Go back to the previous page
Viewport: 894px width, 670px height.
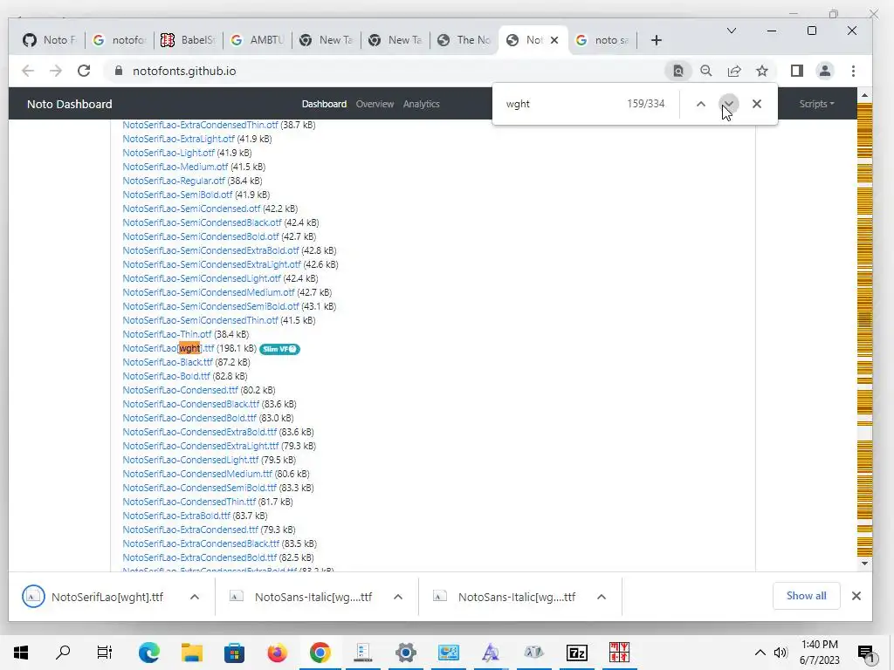27,71
